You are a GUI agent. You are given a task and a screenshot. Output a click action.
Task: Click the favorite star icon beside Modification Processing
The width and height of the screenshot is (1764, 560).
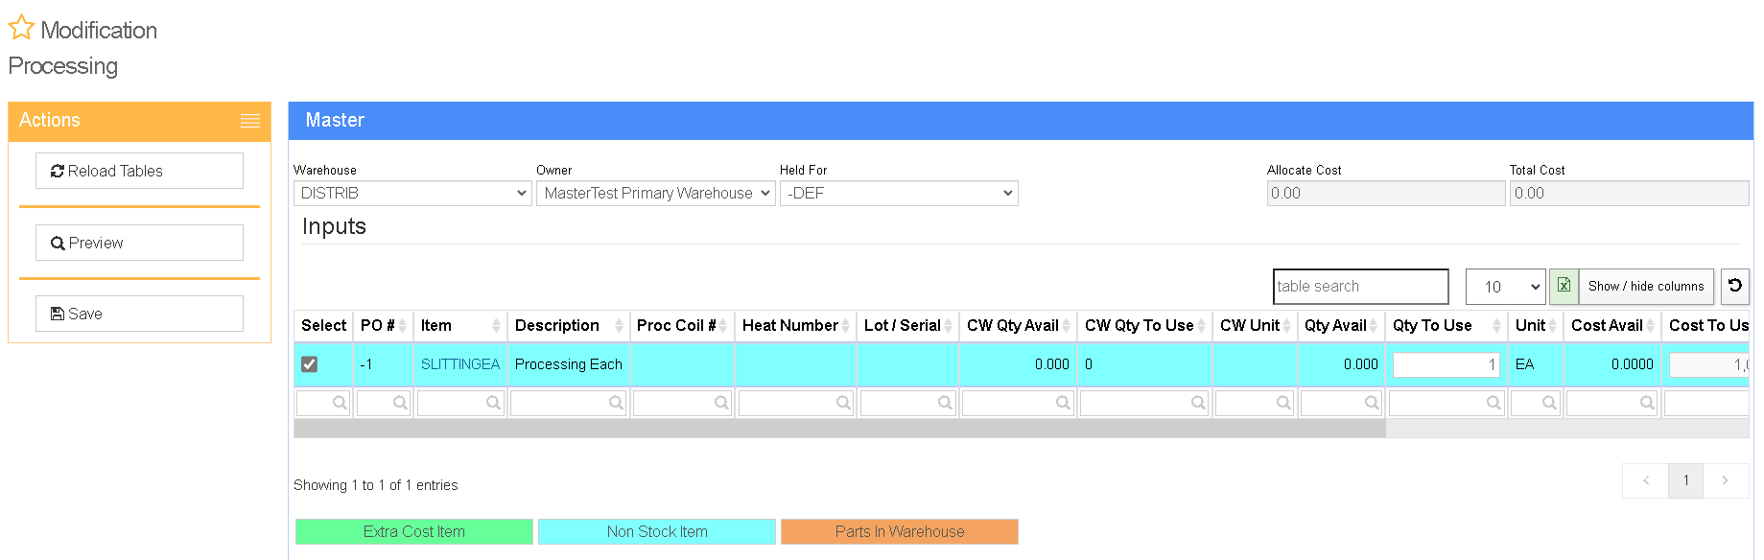[x=21, y=28]
